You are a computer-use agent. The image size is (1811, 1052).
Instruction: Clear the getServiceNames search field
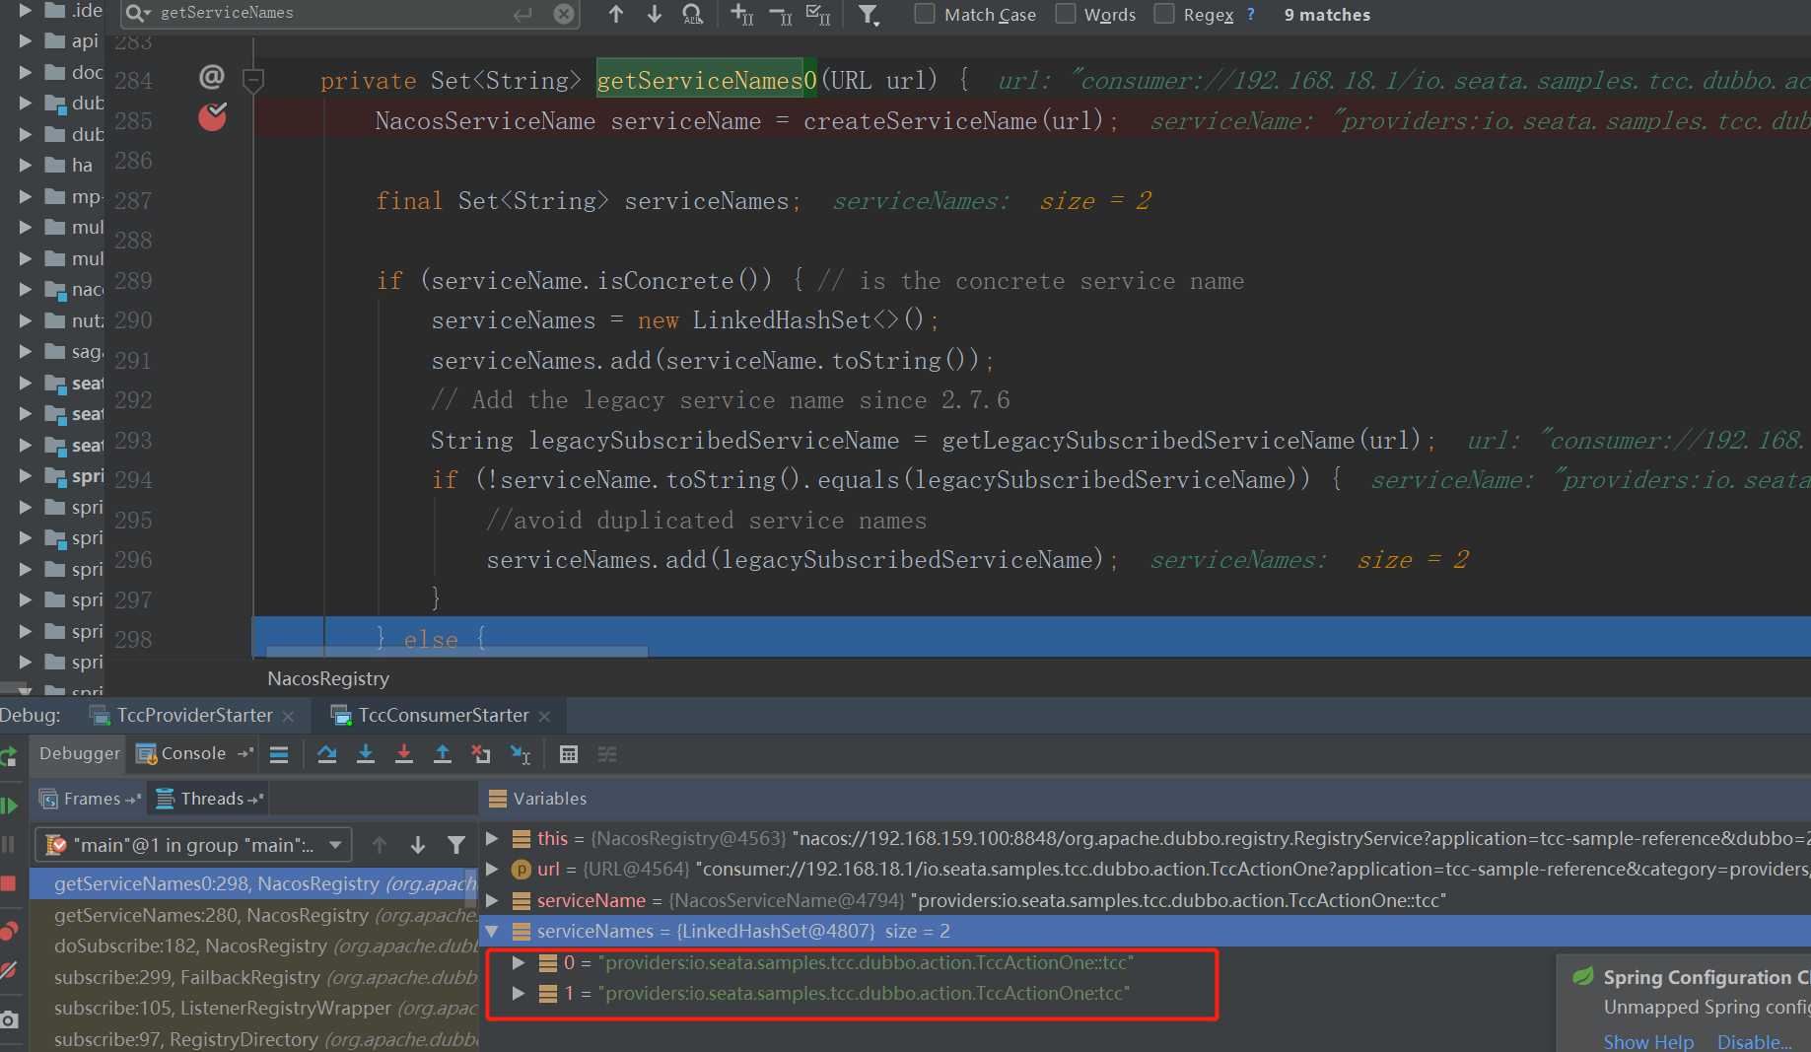click(x=564, y=14)
